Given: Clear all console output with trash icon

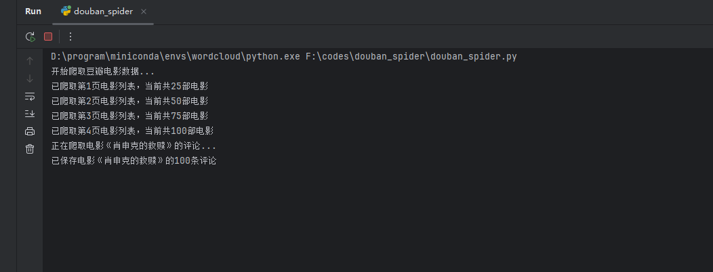Looking at the screenshot, I should point(30,149).
